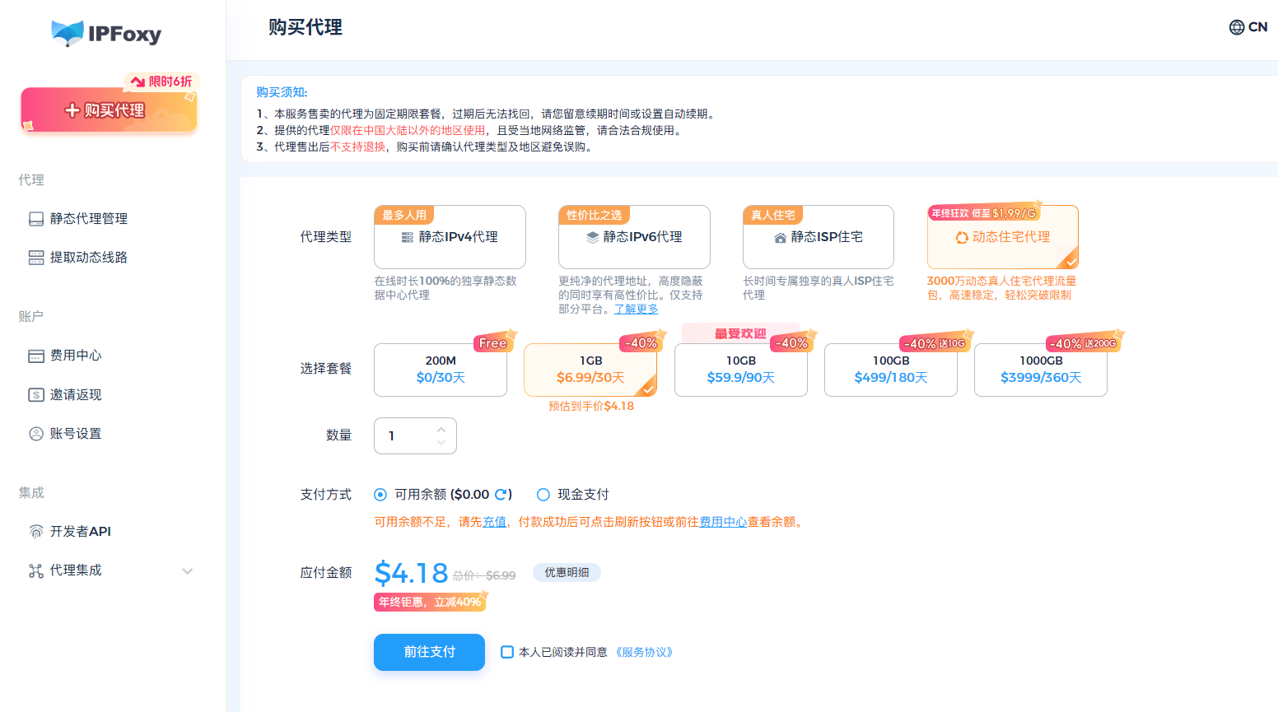The image size is (1278, 712).
Task: Click the 购买须知 heading
Action: (x=282, y=92)
